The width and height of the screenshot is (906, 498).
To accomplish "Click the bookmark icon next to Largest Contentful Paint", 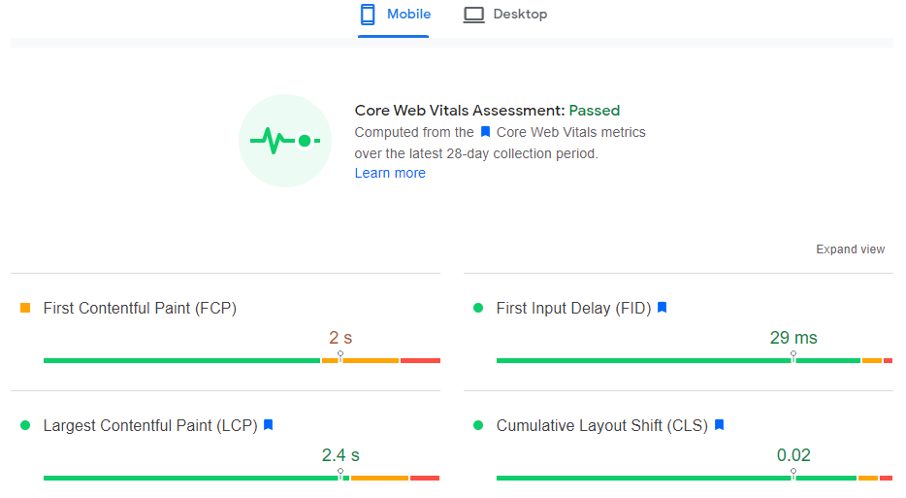I will click(268, 425).
